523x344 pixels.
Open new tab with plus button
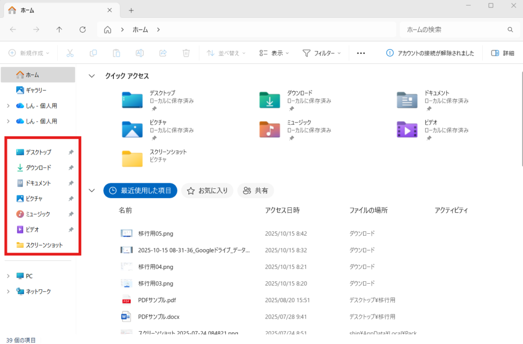[x=131, y=10]
